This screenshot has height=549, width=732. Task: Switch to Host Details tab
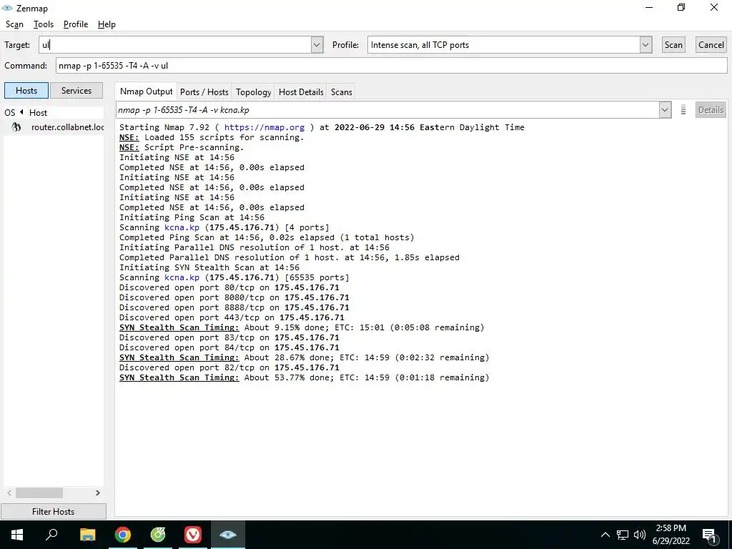pos(301,92)
